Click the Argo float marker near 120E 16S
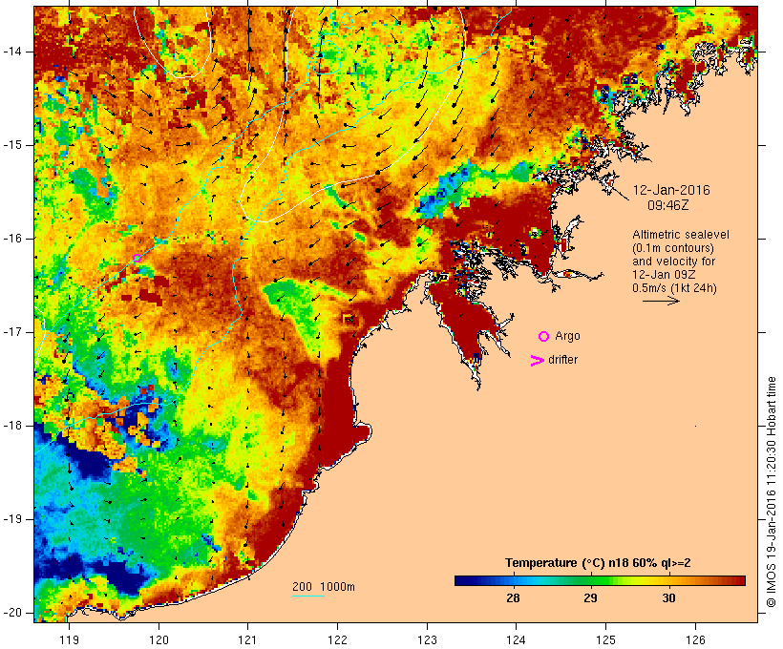The height and width of the screenshot is (649, 783). [x=137, y=258]
